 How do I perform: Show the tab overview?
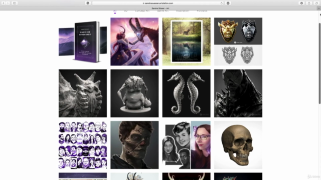(316, 3)
